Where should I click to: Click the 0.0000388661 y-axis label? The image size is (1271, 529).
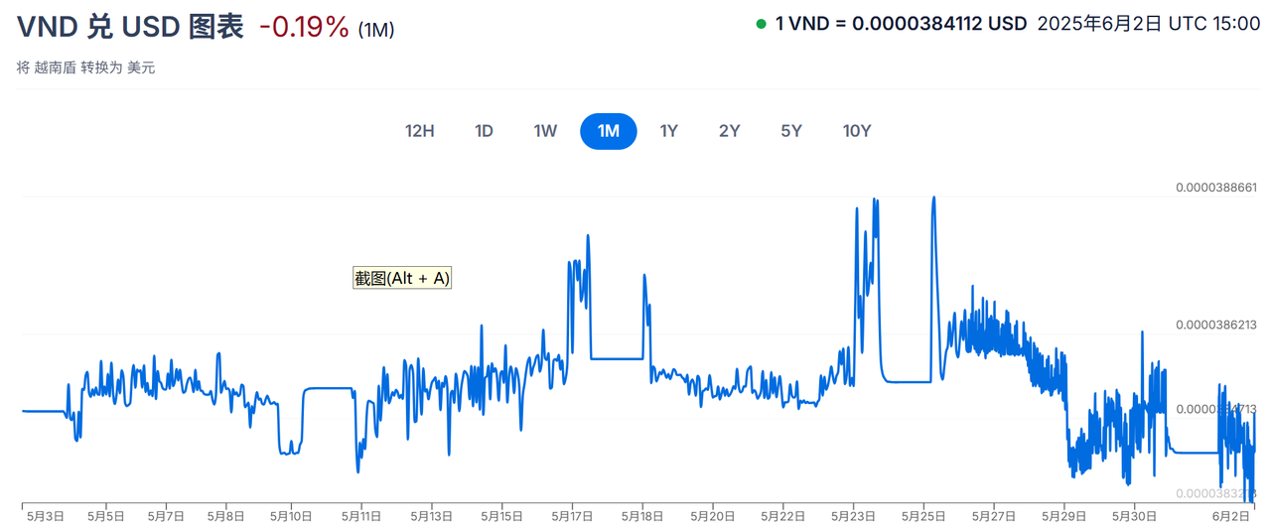click(1216, 188)
